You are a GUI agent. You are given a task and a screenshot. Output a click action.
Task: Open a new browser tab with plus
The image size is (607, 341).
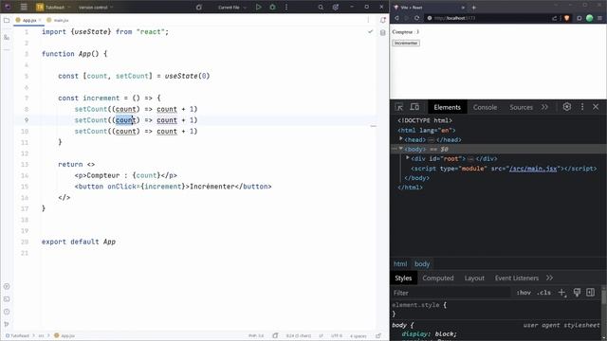474,8
